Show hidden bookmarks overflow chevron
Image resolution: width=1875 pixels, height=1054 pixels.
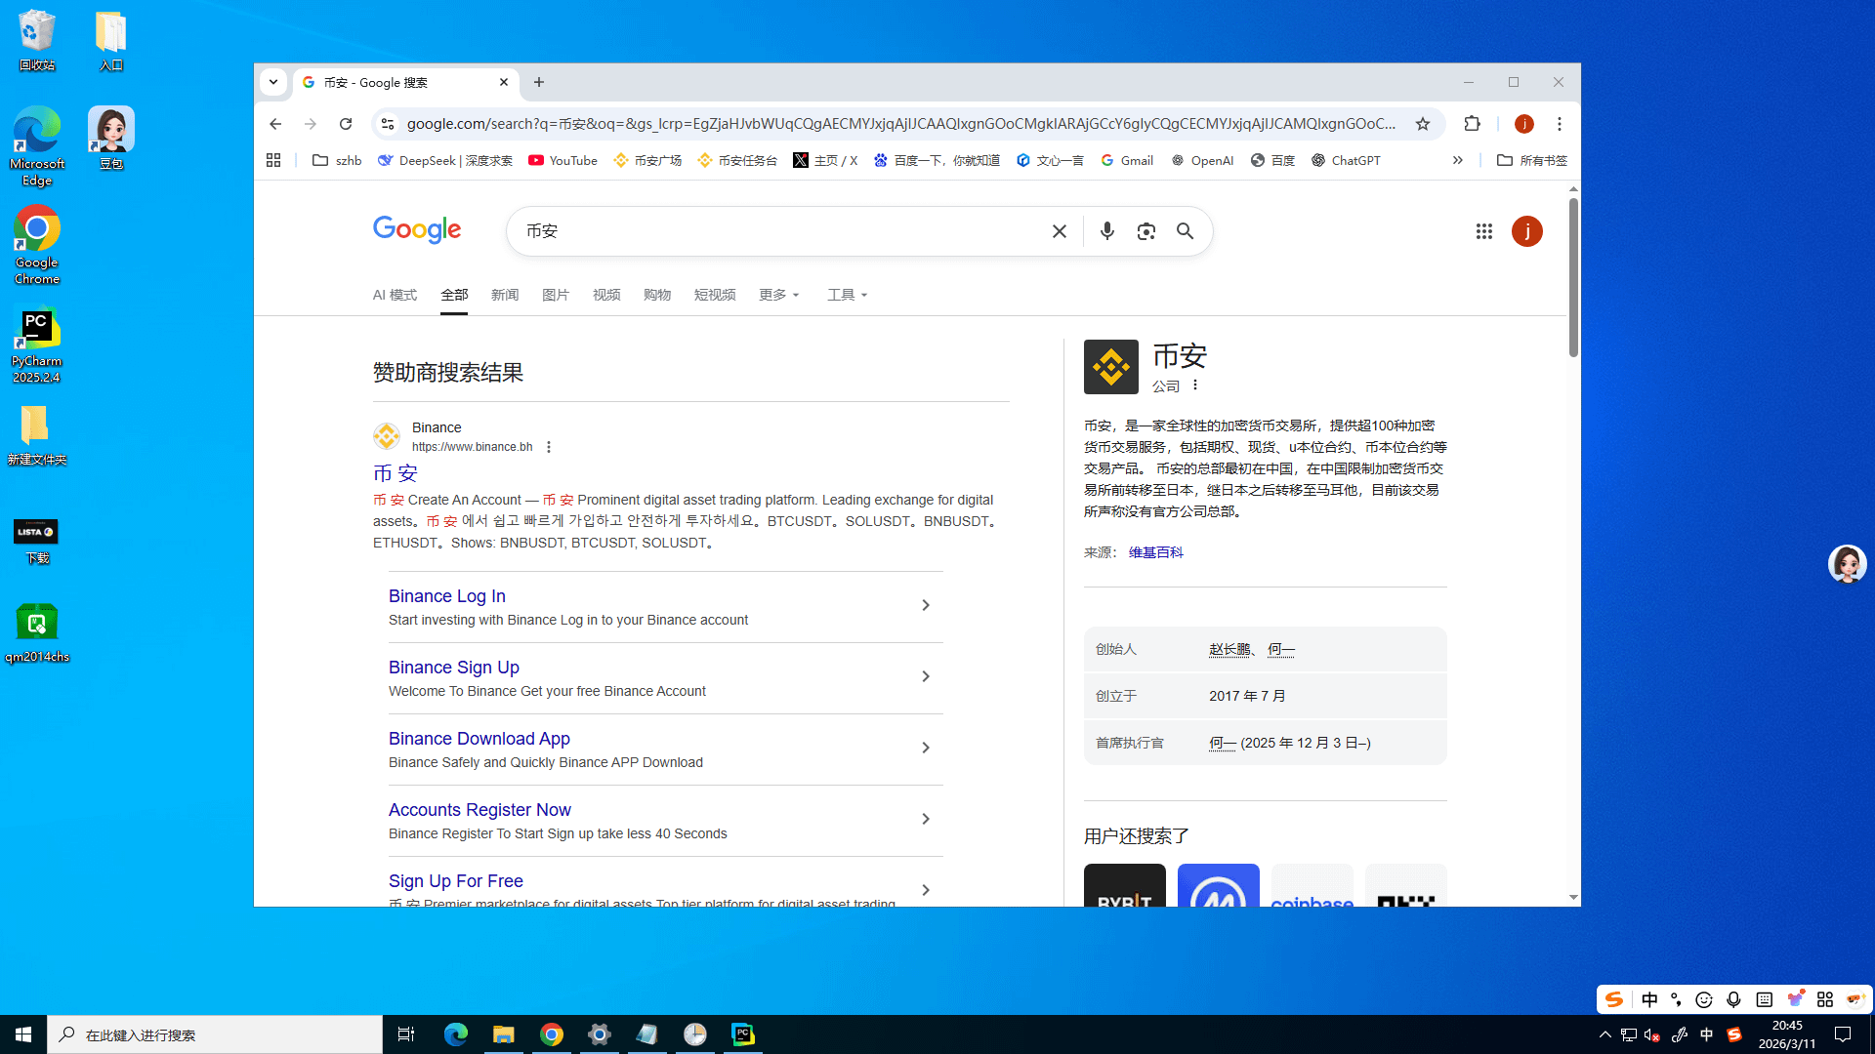pos(1457,160)
